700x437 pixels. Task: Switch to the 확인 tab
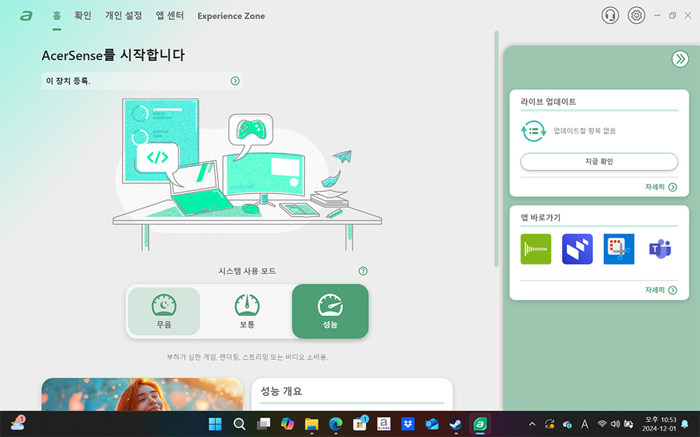[83, 15]
